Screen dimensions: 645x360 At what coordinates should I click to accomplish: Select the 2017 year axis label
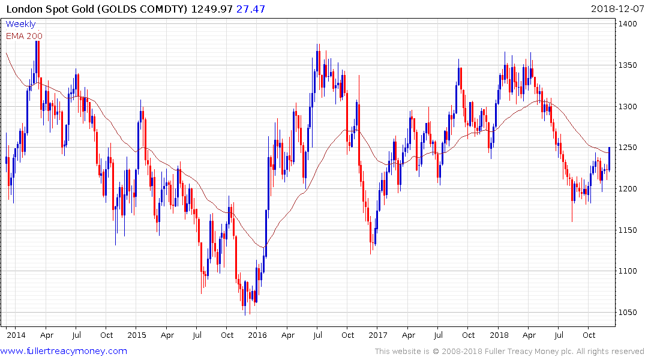pyautogui.click(x=377, y=335)
